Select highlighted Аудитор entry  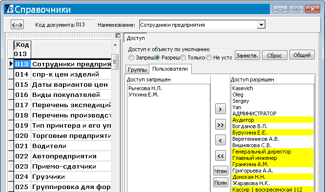click(x=273, y=120)
